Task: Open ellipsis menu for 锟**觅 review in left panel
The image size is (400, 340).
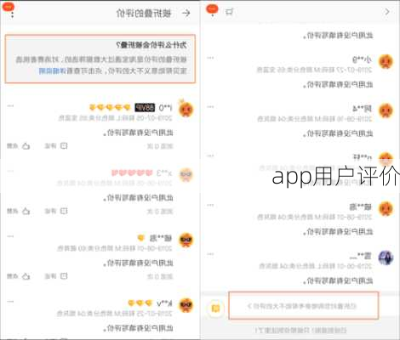Action: (10, 236)
